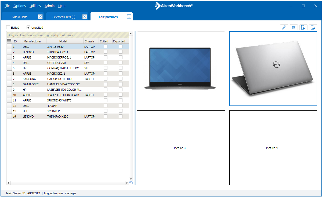The image size is (322, 197).
Task: Switch to the Lots & Units tab
Action: point(20,17)
